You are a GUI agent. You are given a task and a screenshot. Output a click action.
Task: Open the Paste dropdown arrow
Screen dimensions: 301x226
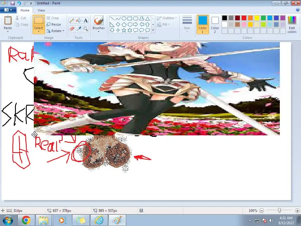click(8, 31)
